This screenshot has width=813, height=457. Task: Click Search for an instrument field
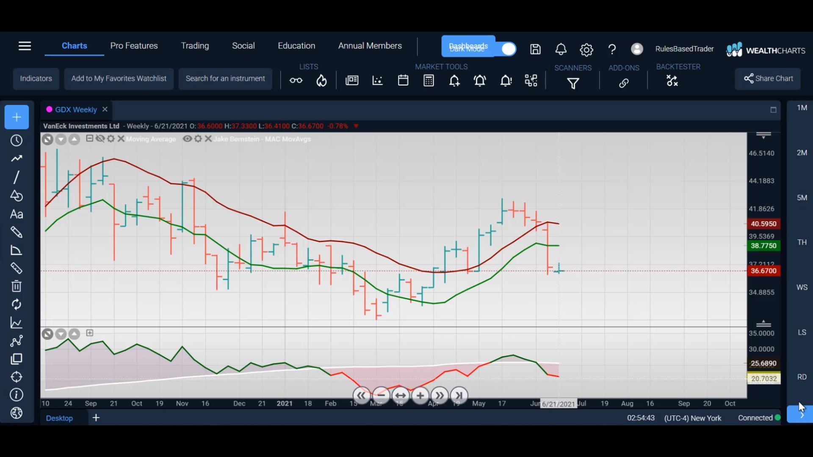point(225,79)
